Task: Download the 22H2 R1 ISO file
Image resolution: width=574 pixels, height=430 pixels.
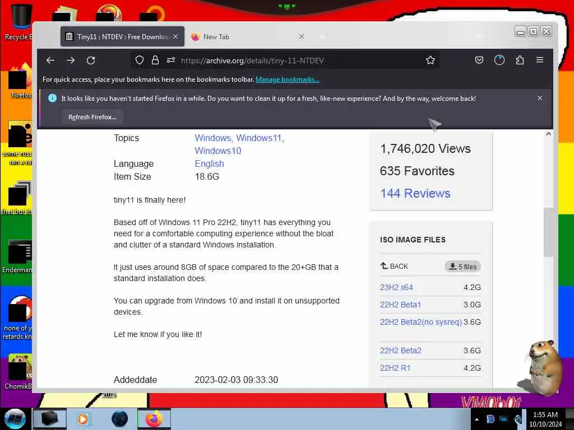Action: (395, 368)
